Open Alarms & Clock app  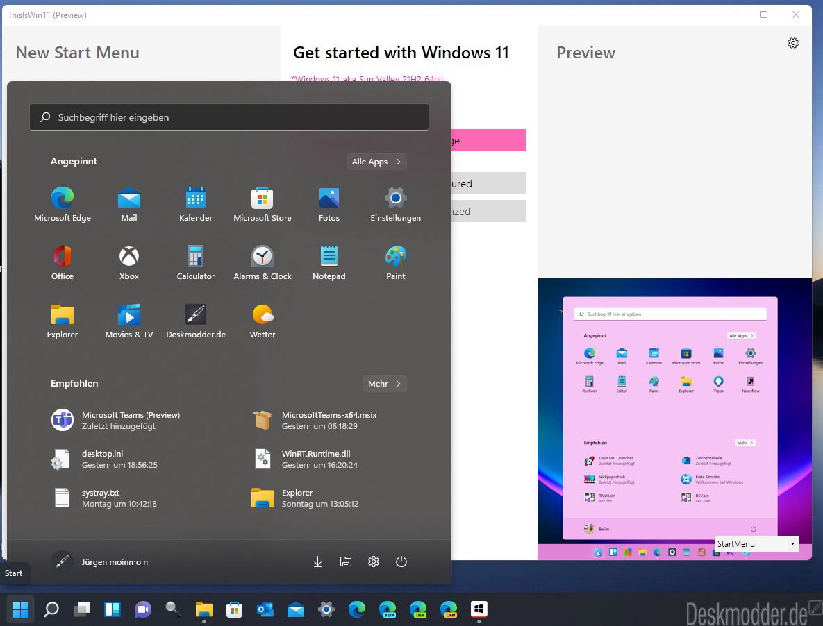point(263,262)
